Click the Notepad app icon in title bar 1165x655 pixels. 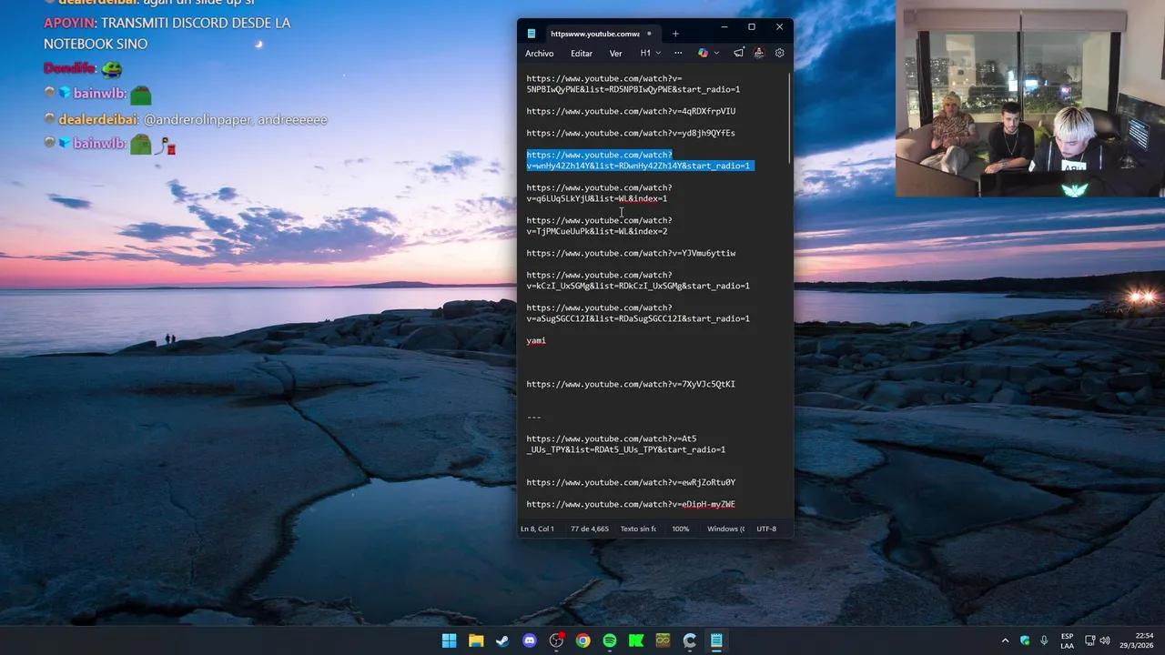pyautogui.click(x=532, y=34)
